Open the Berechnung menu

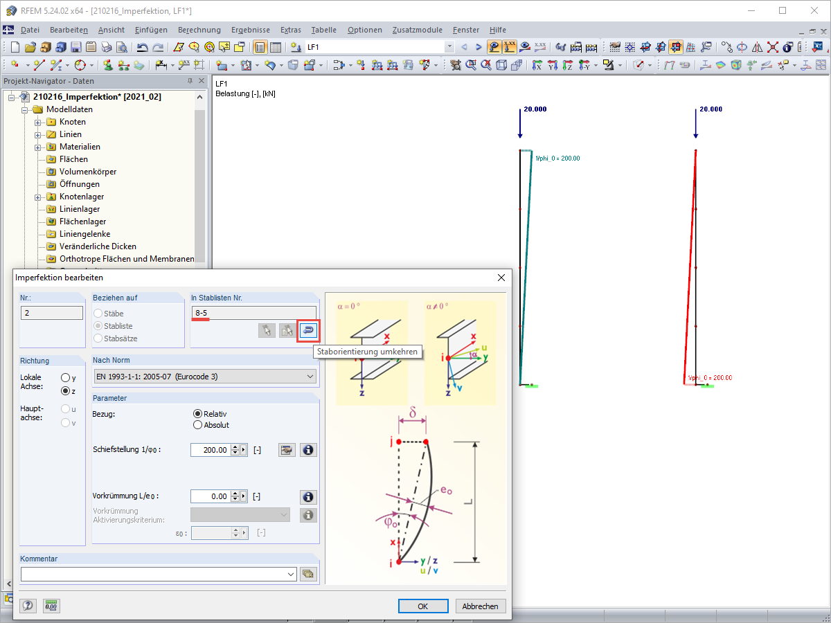pos(199,30)
